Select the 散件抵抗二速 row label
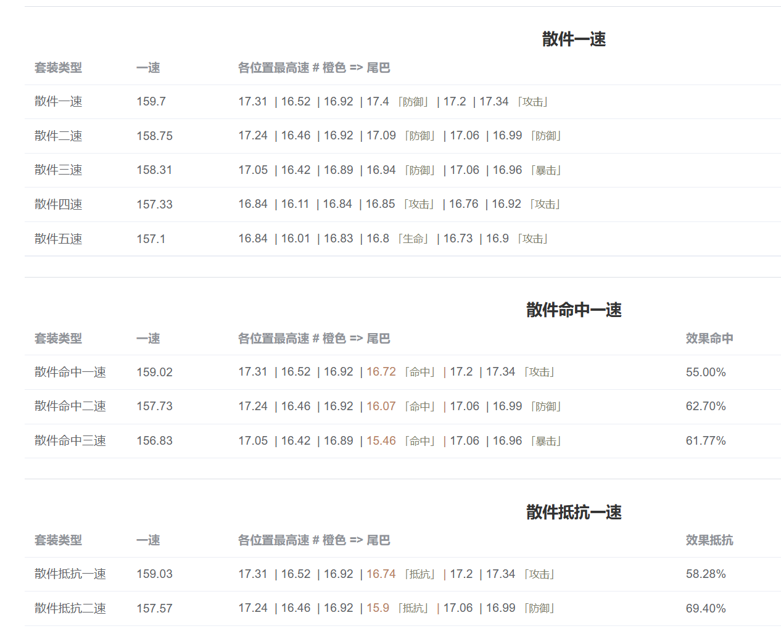The image size is (781, 631). [70, 609]
